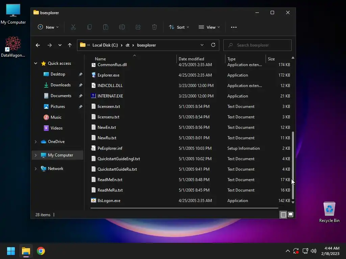Select the NewEn.txt file
The width and height of the screenshot is (346, 259).
click(191, 127)
